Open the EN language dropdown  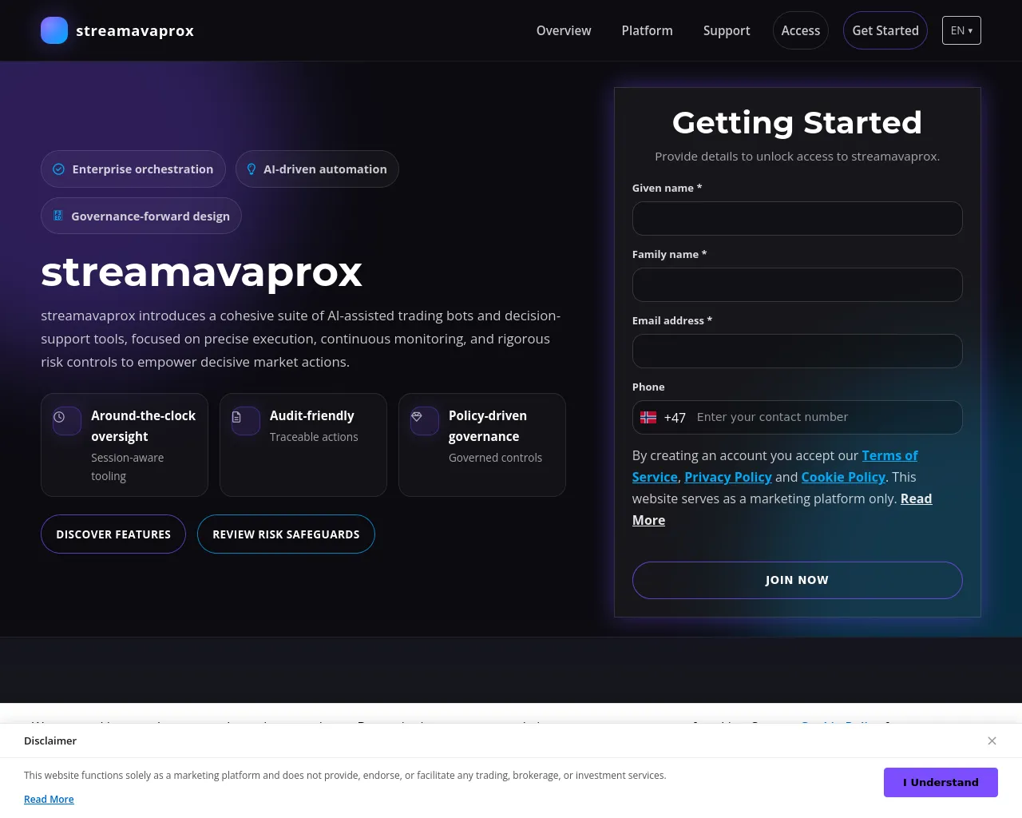961,30
